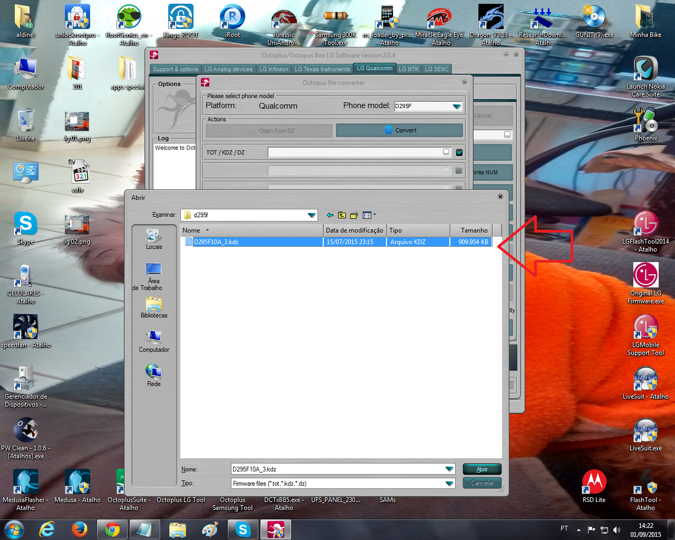The width and height of the screenshot is (675, 540).
Task: Click the Convert button
Action: coord(400,130)
